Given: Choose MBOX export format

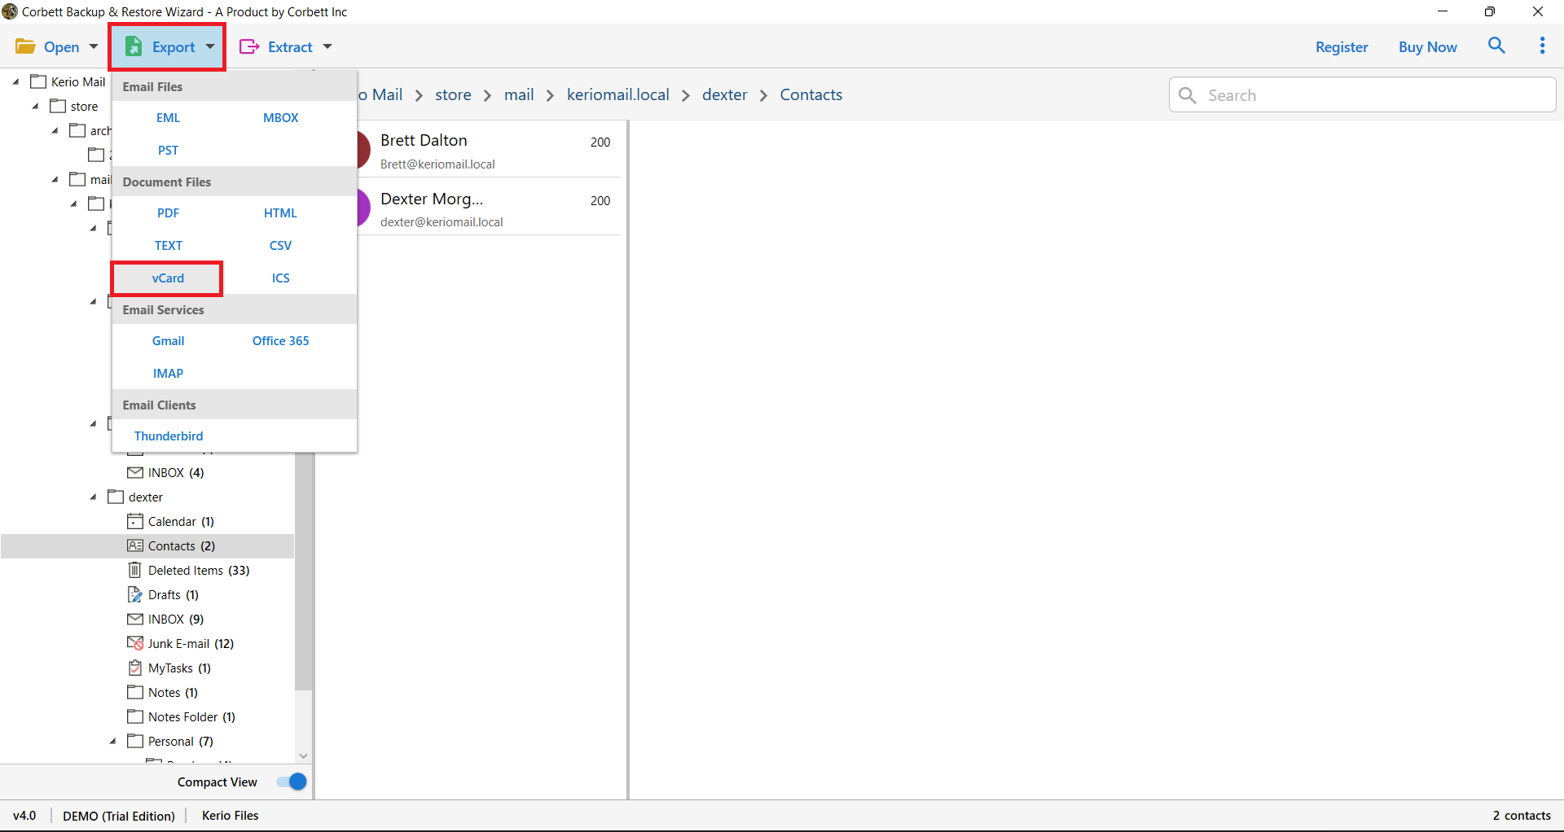Looking at the screenshot, I should click(280, 117).
